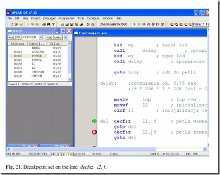
Task: Open the Help menu
Action: click(118, 18)
